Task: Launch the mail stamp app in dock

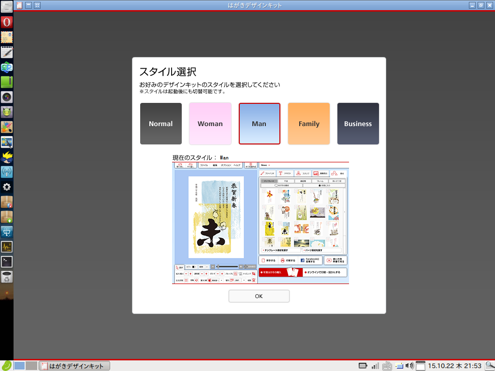Action: click(7, 37)
